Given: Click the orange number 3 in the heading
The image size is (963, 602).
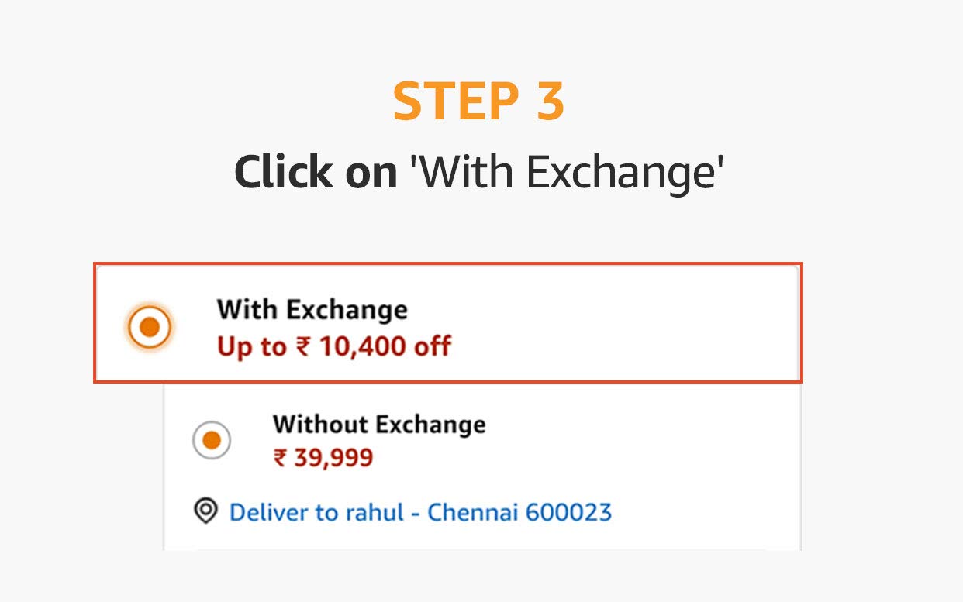Looking at the screenshot, I should click(x=550, y=102).
